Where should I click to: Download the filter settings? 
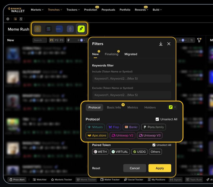[161, 44]
